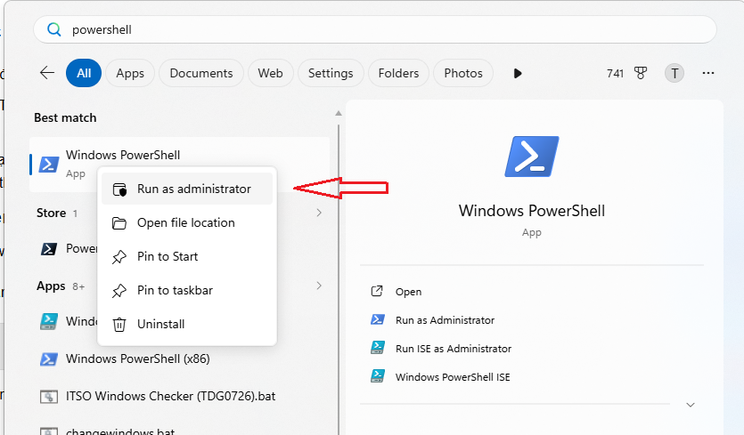The image size is (744, 435).
Task: Click the Pin to Start pin icon
Action: pos(119,257)
